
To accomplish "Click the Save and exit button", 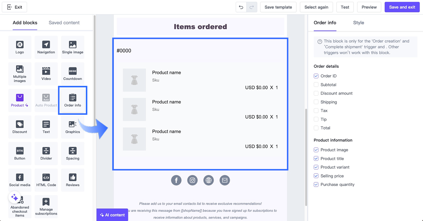I will [402, 7].
